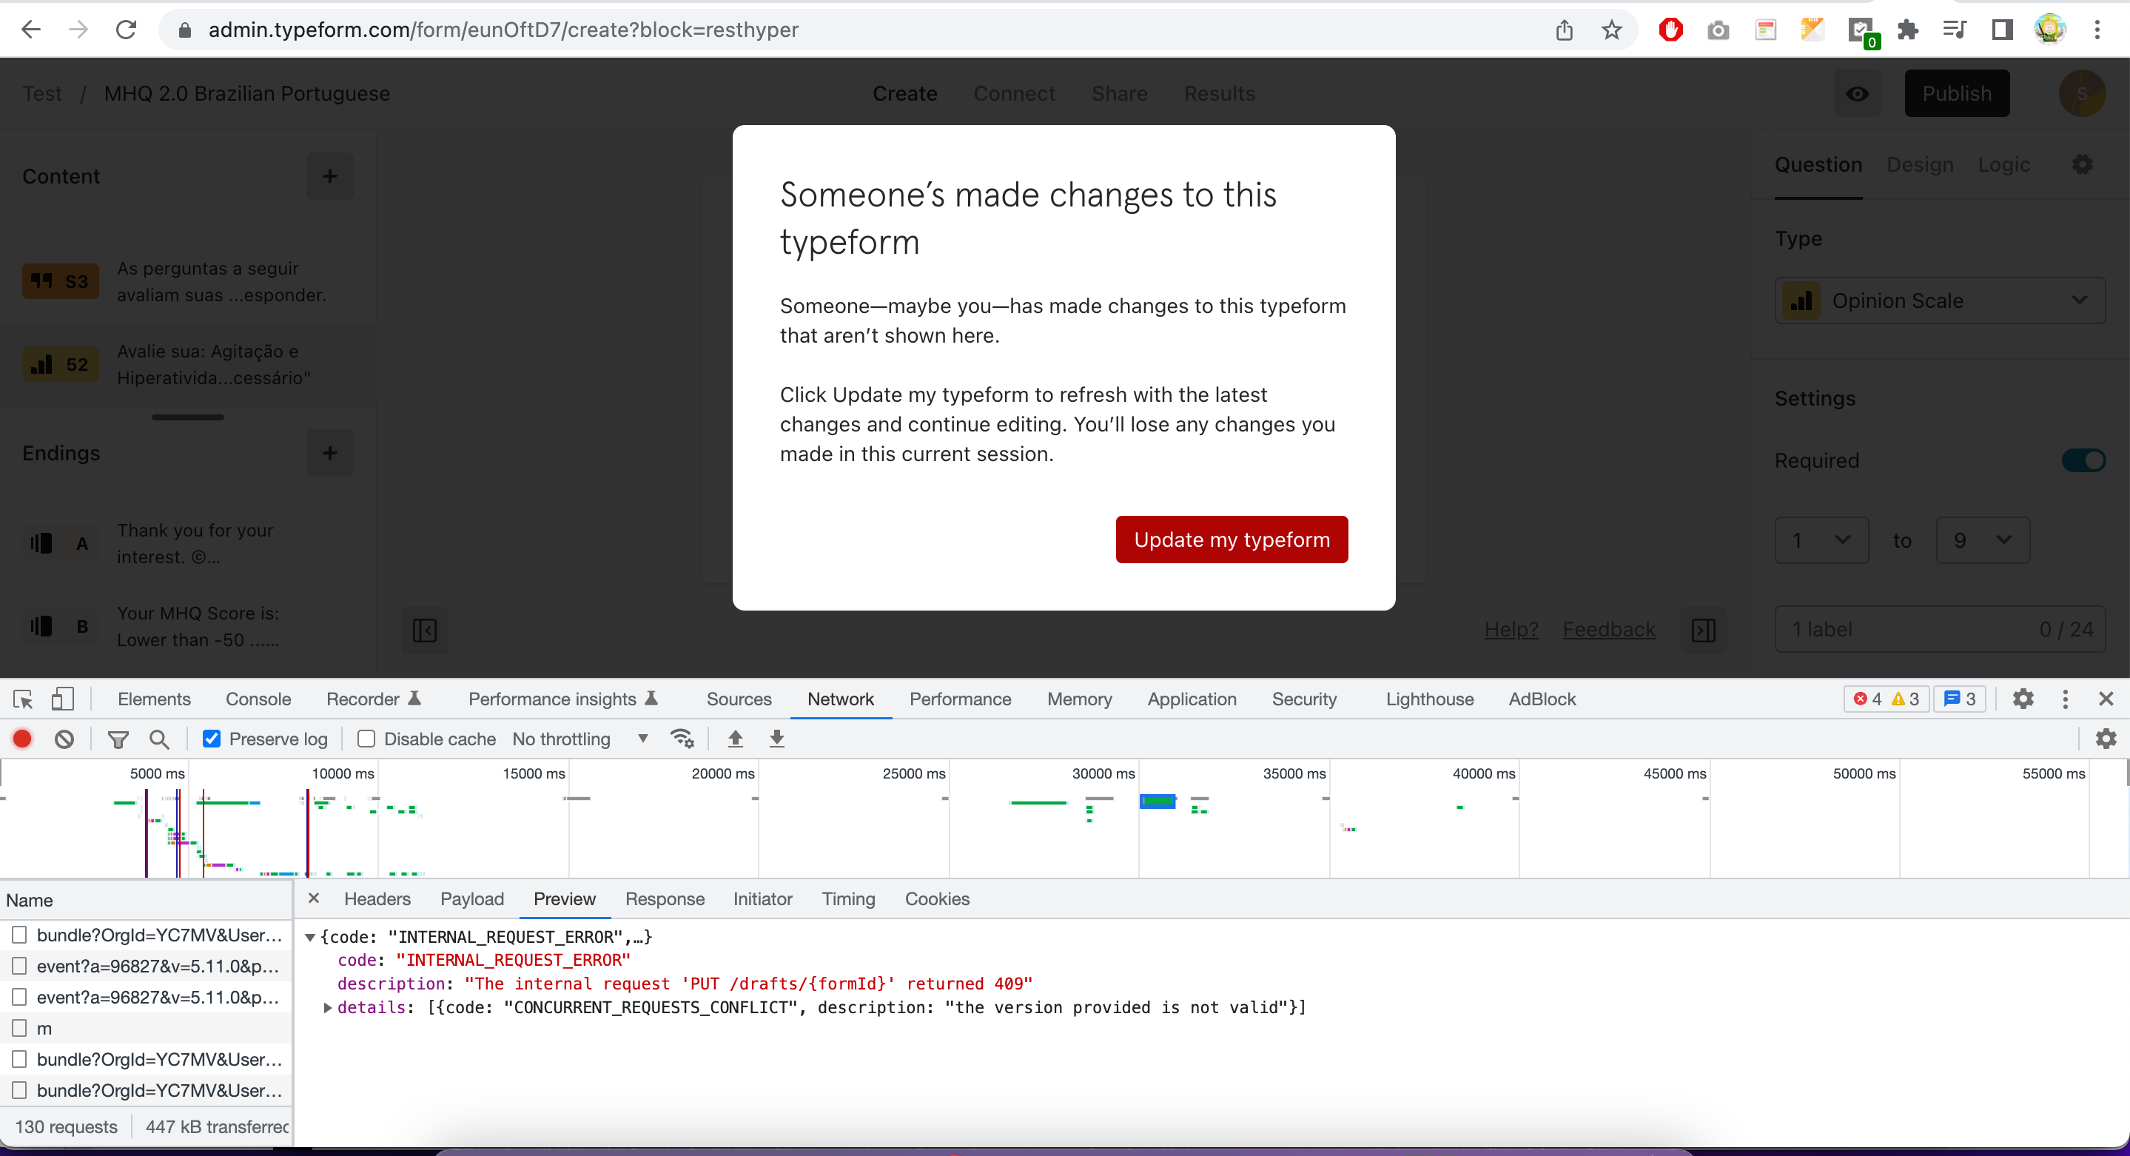2130x1156 pixels.
Task: Open Chrome side panel icon
Action: click(2002, 30)
